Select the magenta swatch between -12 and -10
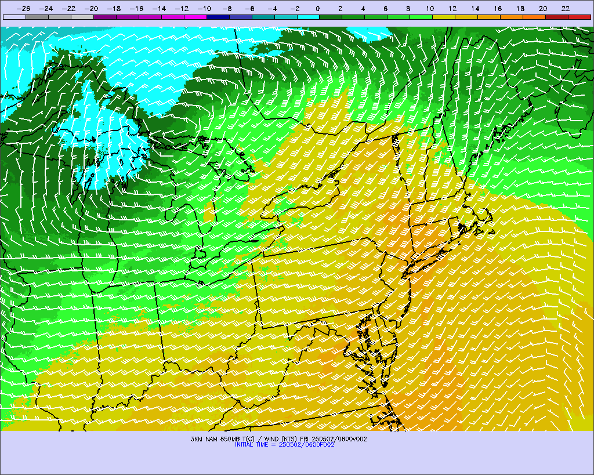The image size is (594, 475). [x=195, y=17]
